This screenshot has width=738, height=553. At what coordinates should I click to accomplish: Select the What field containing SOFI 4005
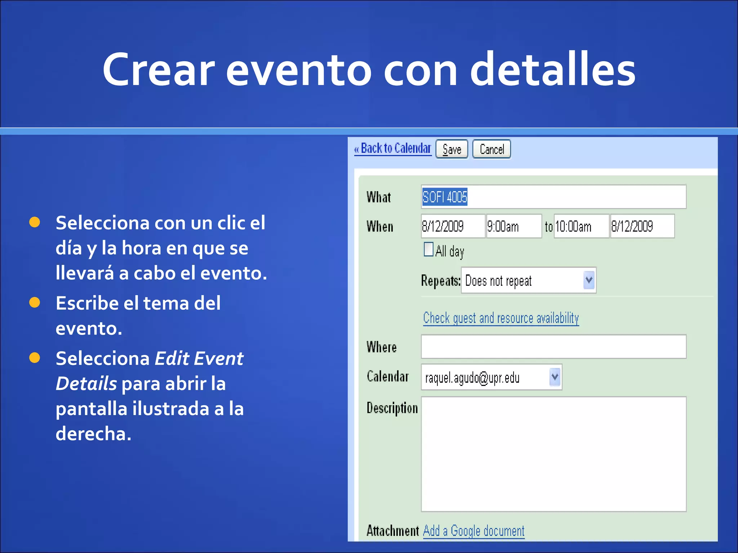554,197
